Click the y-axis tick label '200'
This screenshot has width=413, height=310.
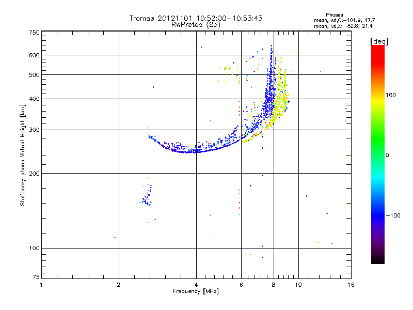pos(34,174)
